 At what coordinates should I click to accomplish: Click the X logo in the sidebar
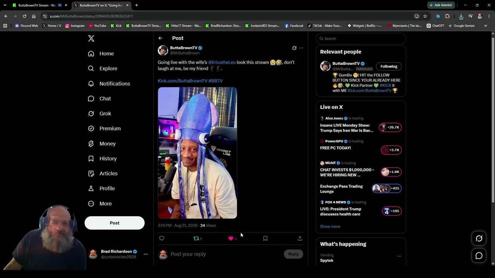pyautogui.click(x=91, y=38)
